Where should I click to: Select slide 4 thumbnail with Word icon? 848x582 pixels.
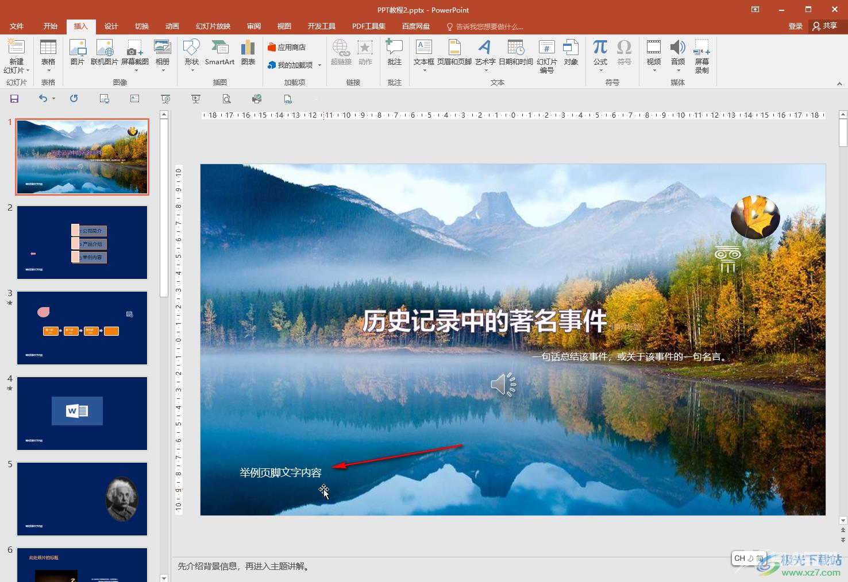(82, 413)
